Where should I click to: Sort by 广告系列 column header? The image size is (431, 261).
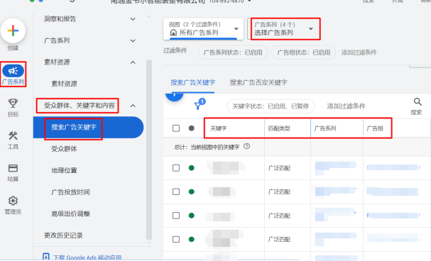point(325,128)
